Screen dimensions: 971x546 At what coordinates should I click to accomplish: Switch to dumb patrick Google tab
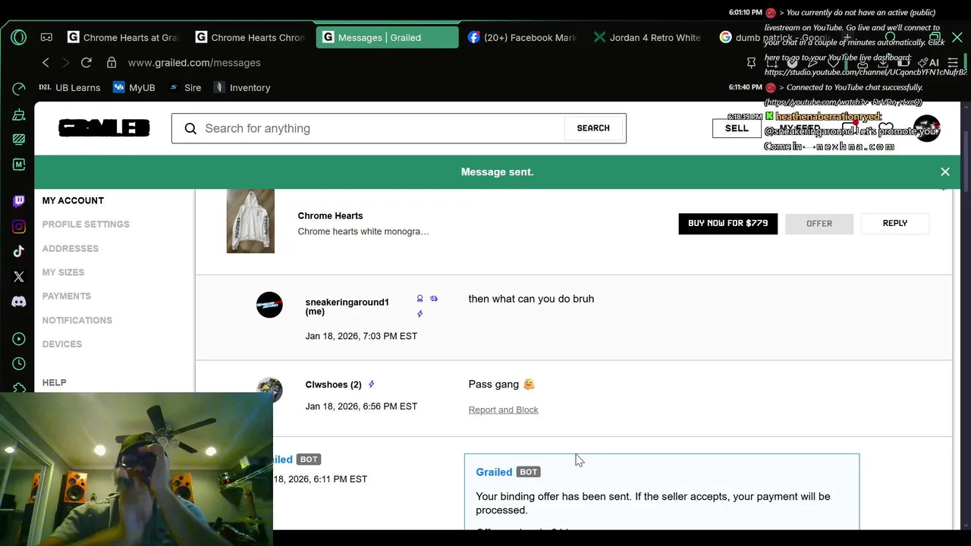(x=774, y=37)
